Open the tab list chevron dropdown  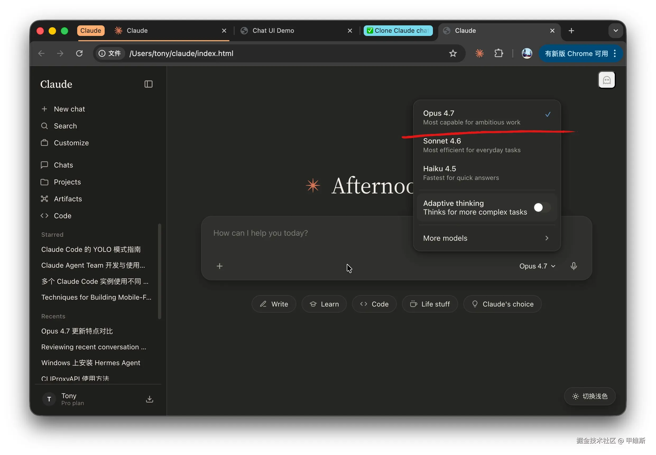click(615, 30)
